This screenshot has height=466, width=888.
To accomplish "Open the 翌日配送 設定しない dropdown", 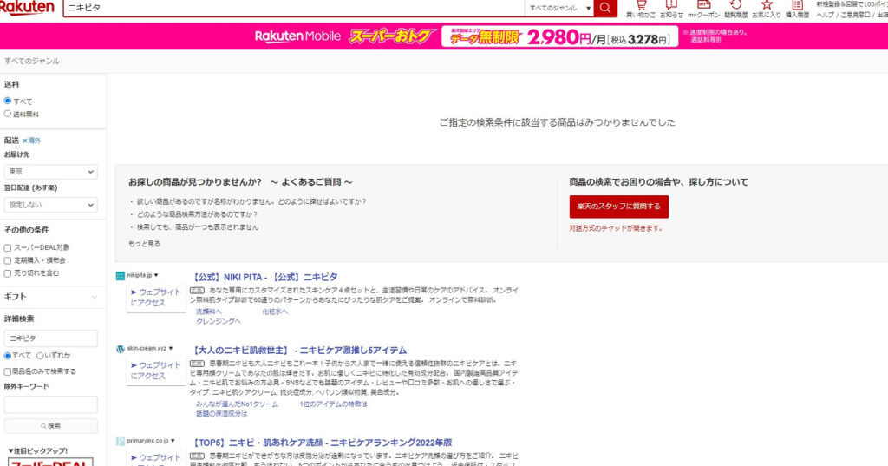I will [x=50, y=205].
